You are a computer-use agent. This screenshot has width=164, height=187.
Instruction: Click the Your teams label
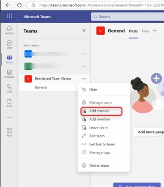[31, 46]
